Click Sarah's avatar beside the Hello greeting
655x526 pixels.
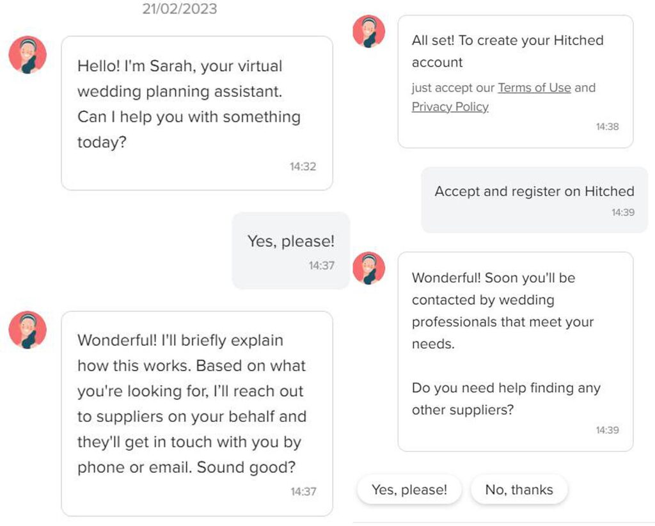click(28, 55)
